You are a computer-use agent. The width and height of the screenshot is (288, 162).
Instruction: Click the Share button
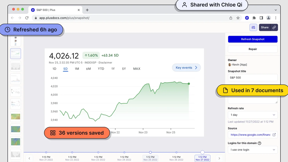point(265,27)
